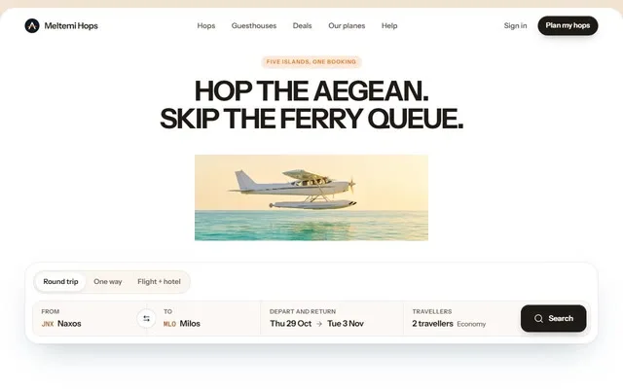This screenshot has height=389, width=623.
Task: Open the departure date Thu 29 Oct
Action: pos(291,324)
